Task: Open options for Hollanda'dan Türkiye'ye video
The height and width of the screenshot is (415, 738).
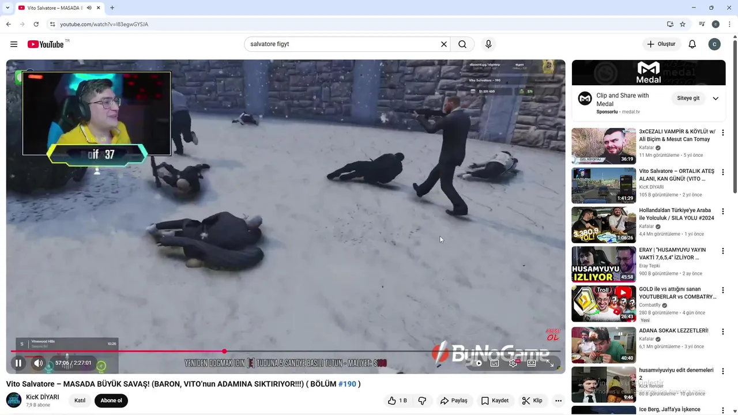Action: tap(723, 212)
